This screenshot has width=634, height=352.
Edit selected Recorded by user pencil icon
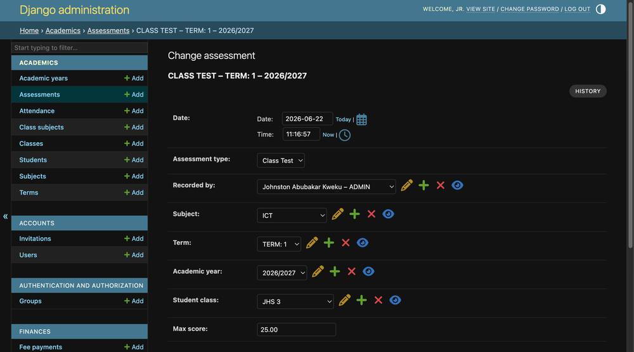pyautogui.click(x=407, y=185)
